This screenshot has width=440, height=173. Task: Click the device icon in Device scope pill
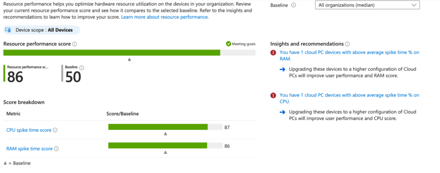tap(8, 30)
